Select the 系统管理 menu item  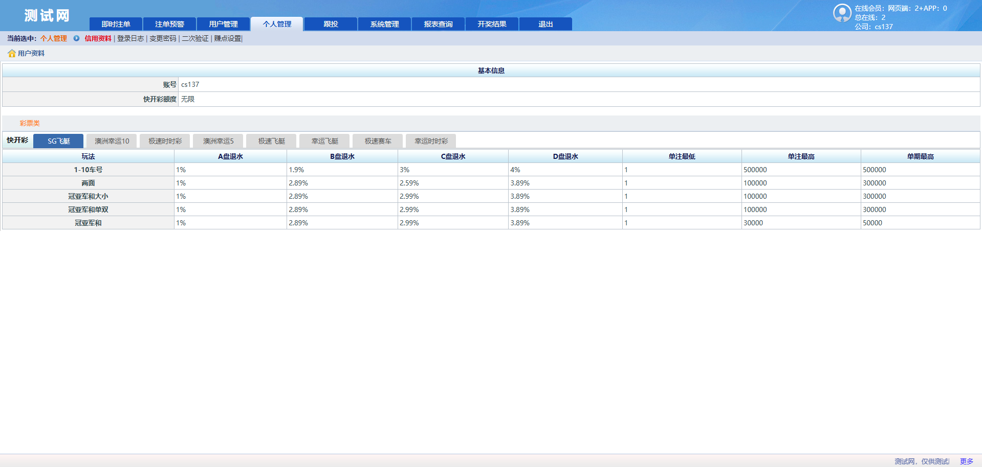pyautogui.click(x=384, y=24)
